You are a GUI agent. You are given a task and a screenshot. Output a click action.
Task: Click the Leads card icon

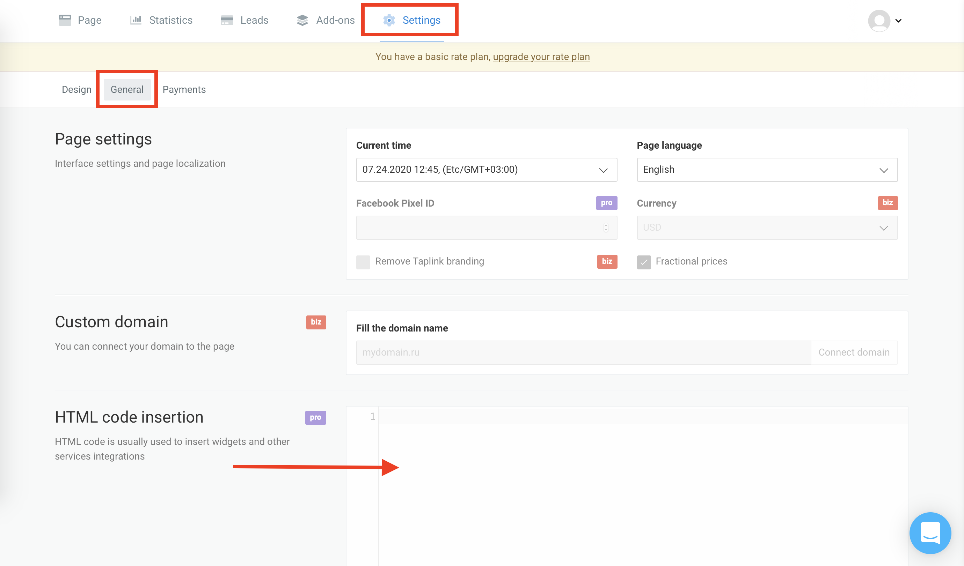tap(227, 20)
